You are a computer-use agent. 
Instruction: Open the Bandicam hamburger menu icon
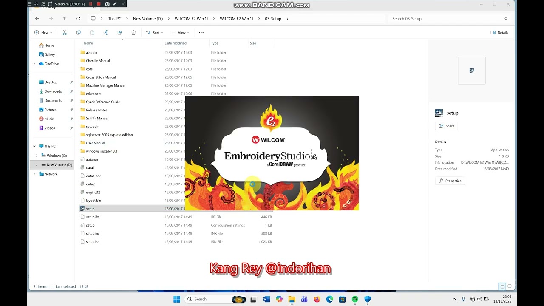30,4
